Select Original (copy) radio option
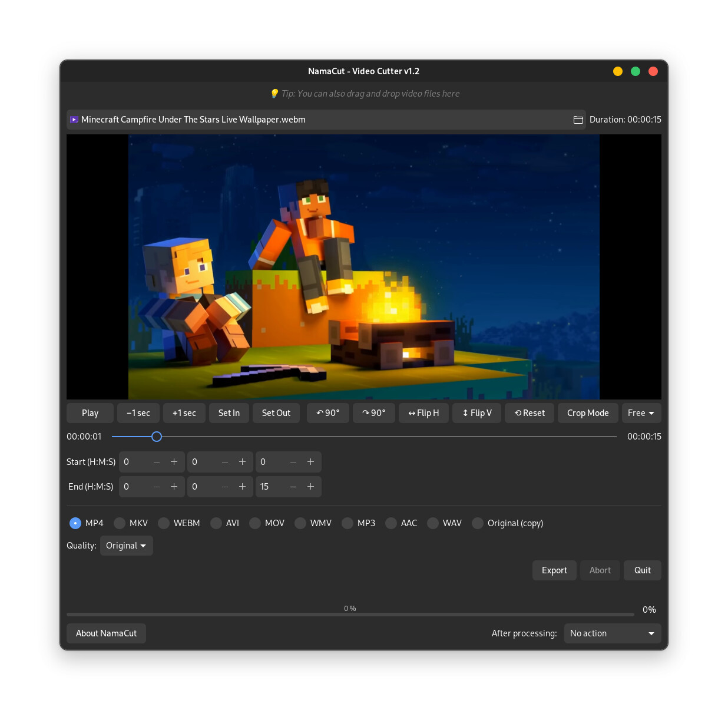This screenshot has height=710, width=728. [x=478, y=523]
